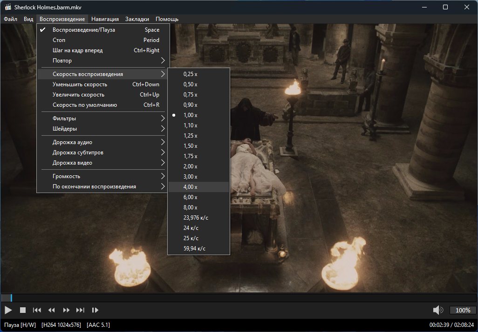Click the Stop square icon

click(x=22, y=310)
